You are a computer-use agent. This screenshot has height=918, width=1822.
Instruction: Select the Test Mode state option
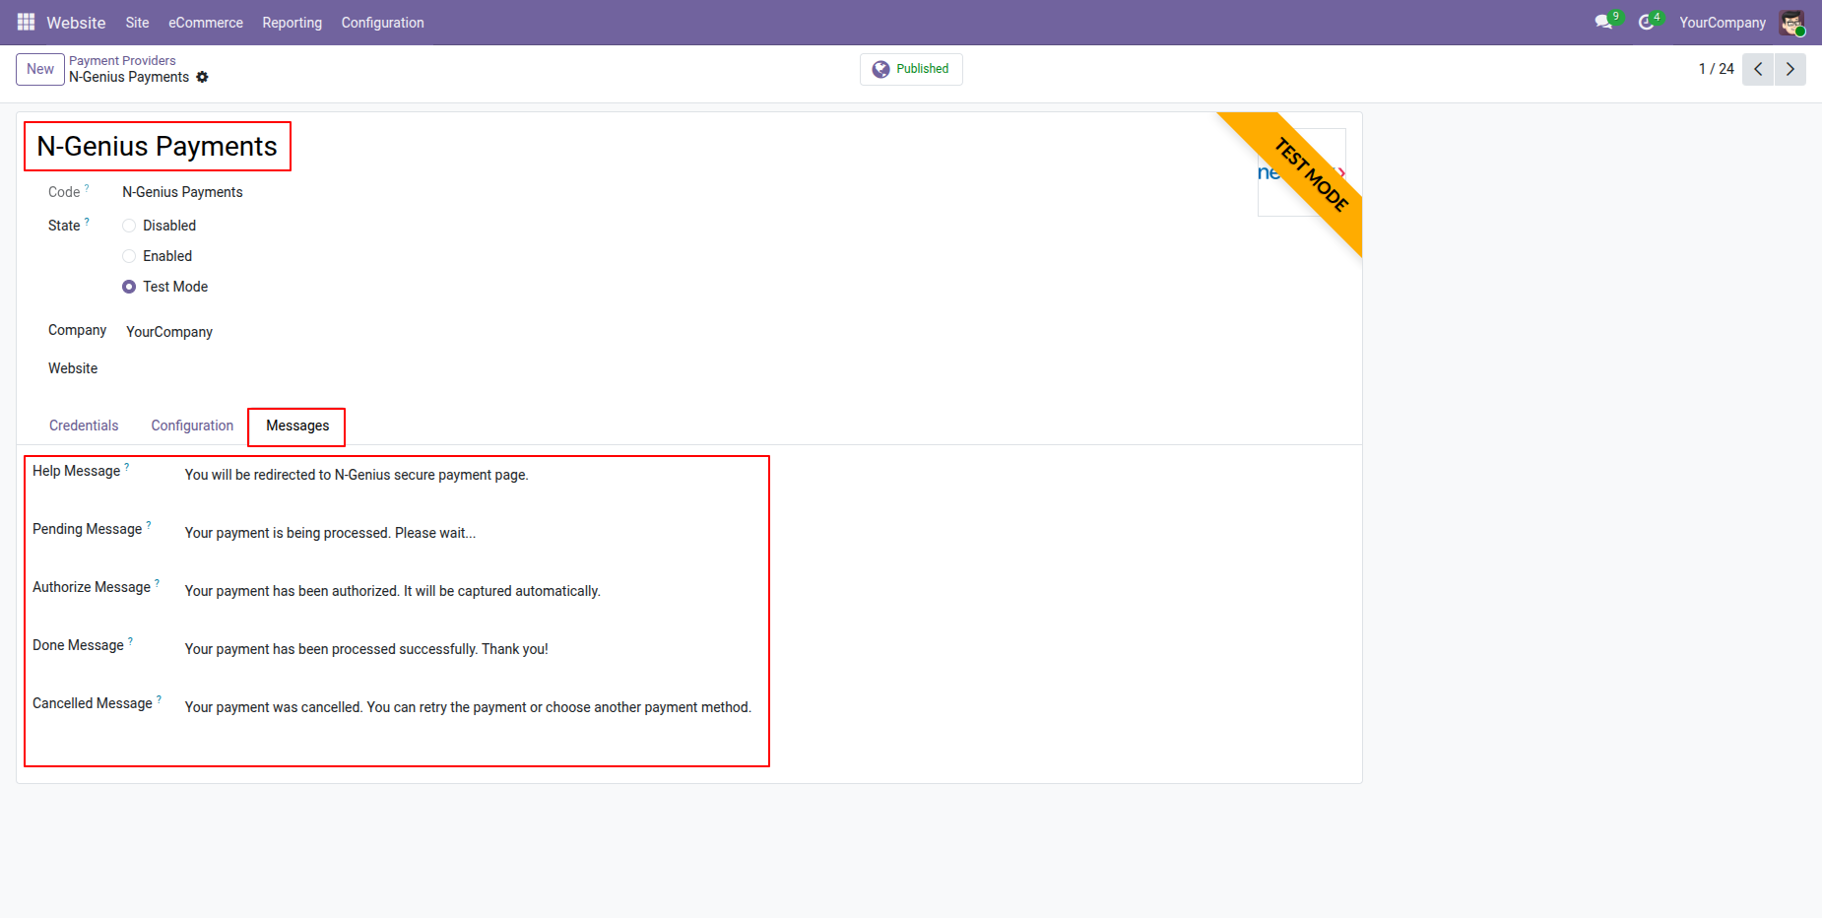point(129,287)
